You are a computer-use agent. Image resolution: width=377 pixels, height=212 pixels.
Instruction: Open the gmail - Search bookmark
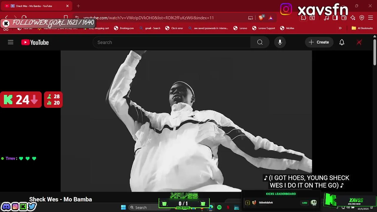pyautogui.click(x=150, y=28)
